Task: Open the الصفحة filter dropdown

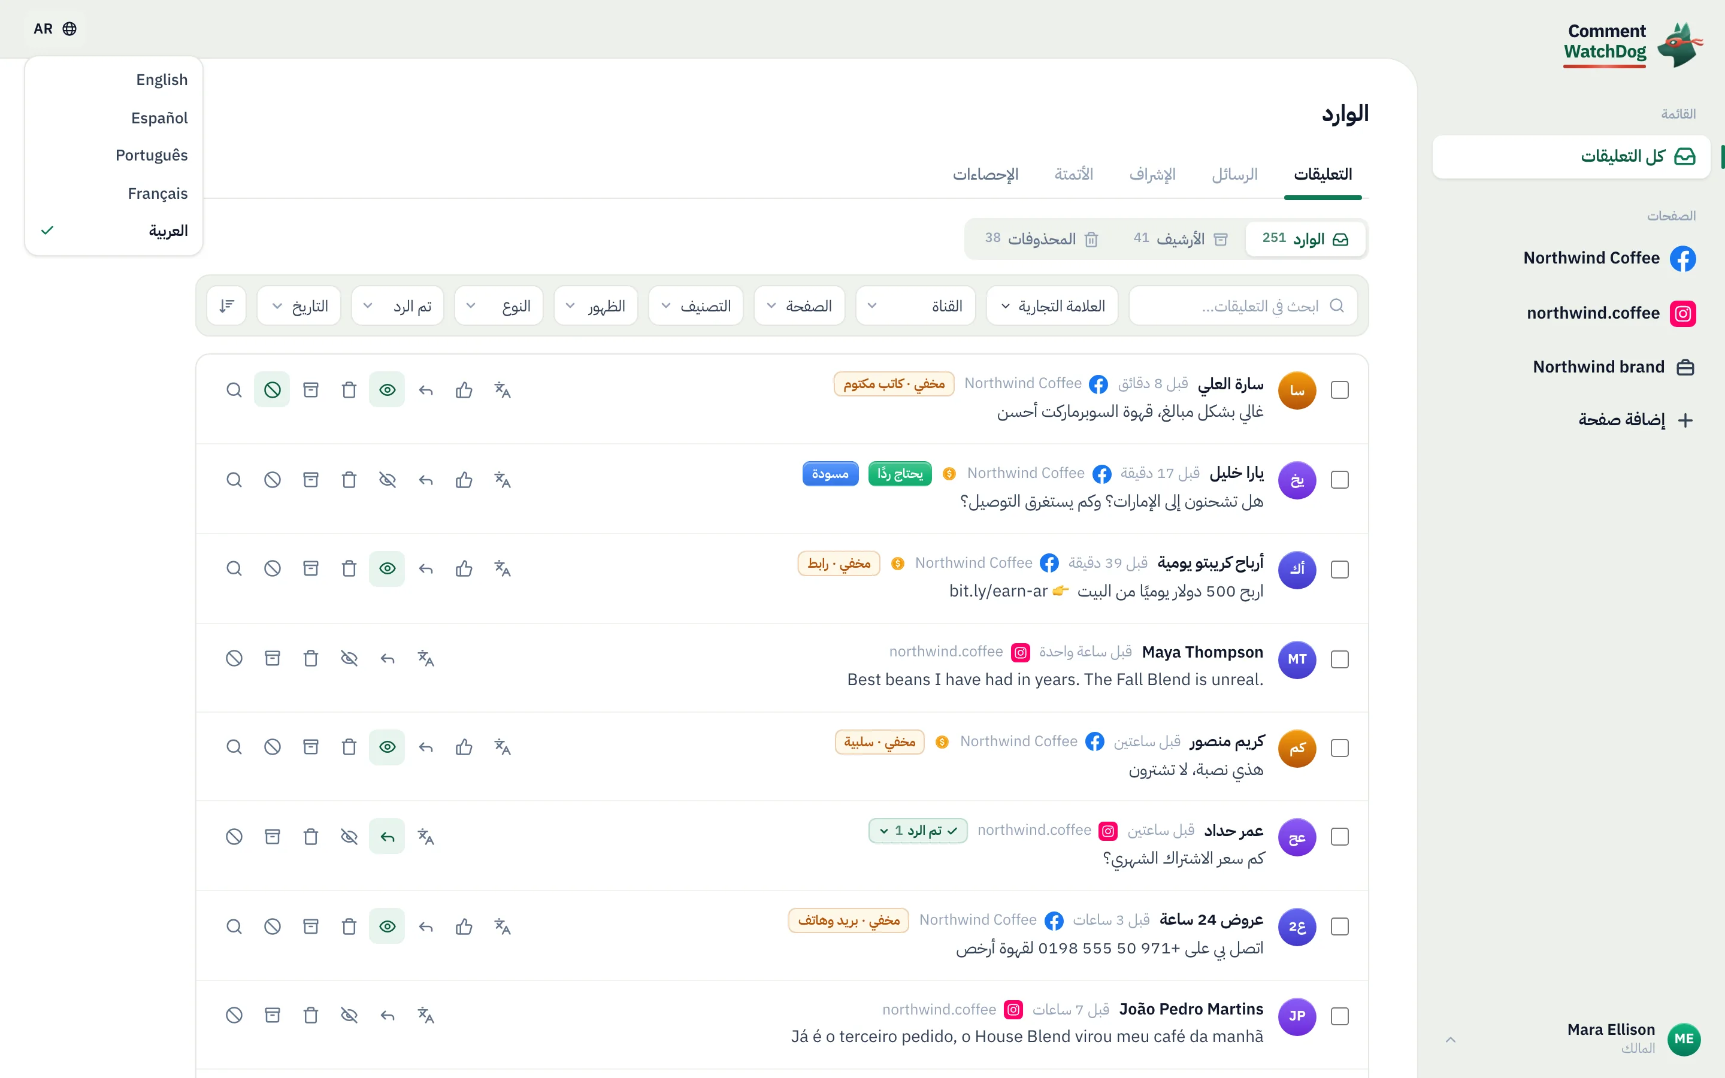Action: coord(799,306)
